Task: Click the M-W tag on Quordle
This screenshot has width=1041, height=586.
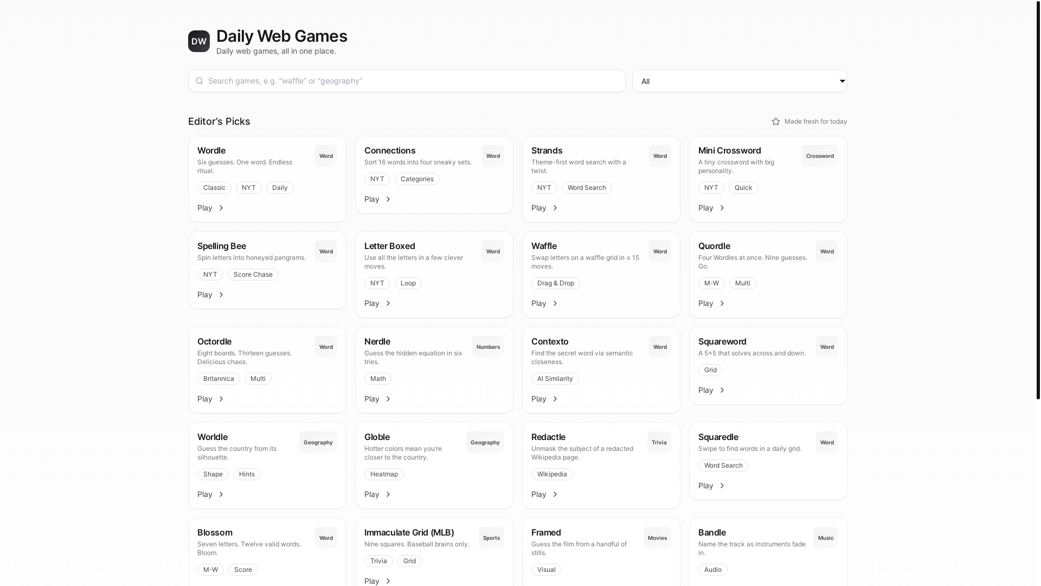Action: [x=711, y=283]
